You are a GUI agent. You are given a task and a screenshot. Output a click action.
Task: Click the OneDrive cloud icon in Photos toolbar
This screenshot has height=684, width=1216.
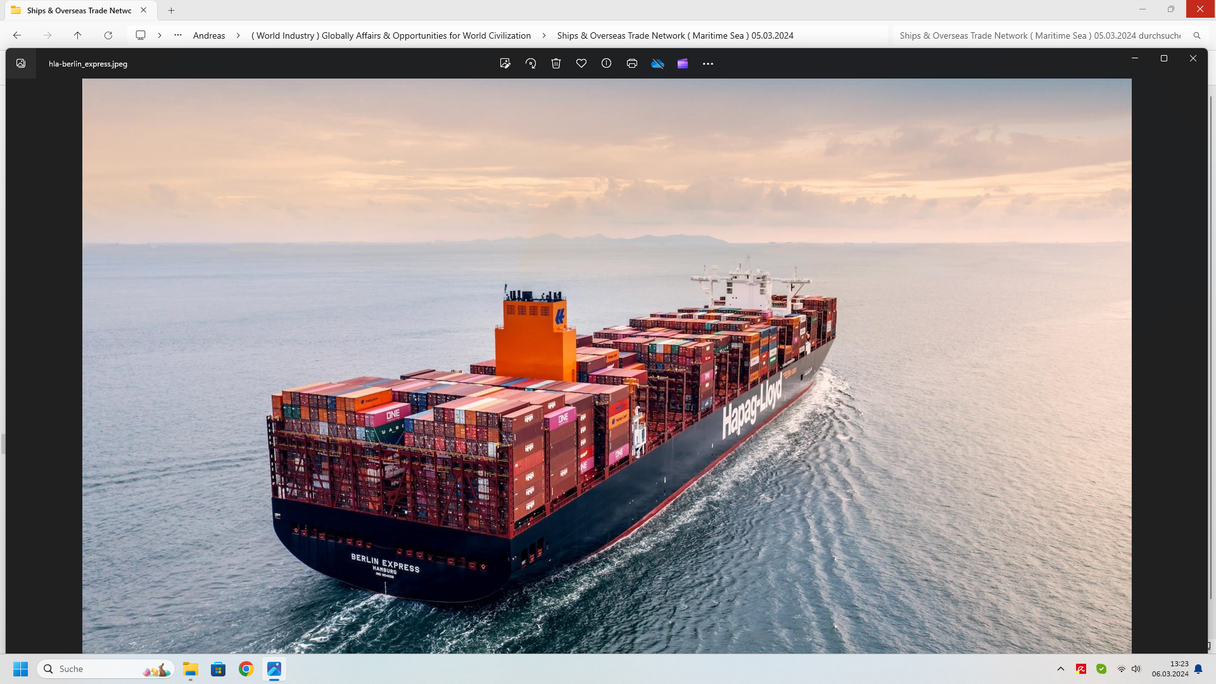657,63
